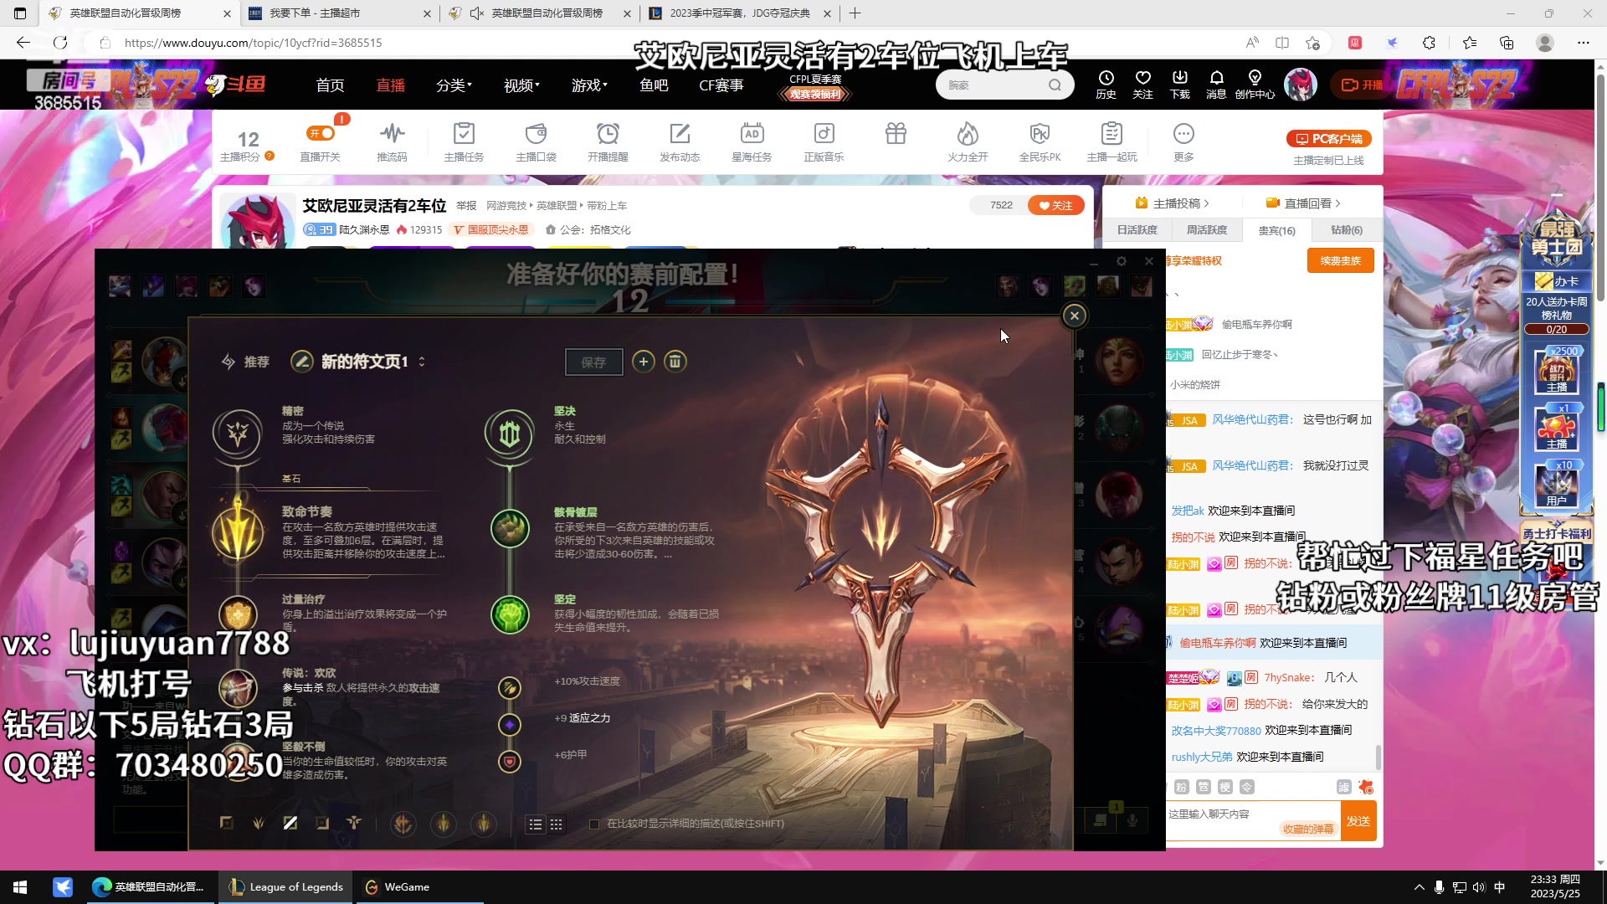Viewport: 1607px width, 904px height.
Task: Toggle the 直播开关 live switch
Action: (x=321, y=133)
